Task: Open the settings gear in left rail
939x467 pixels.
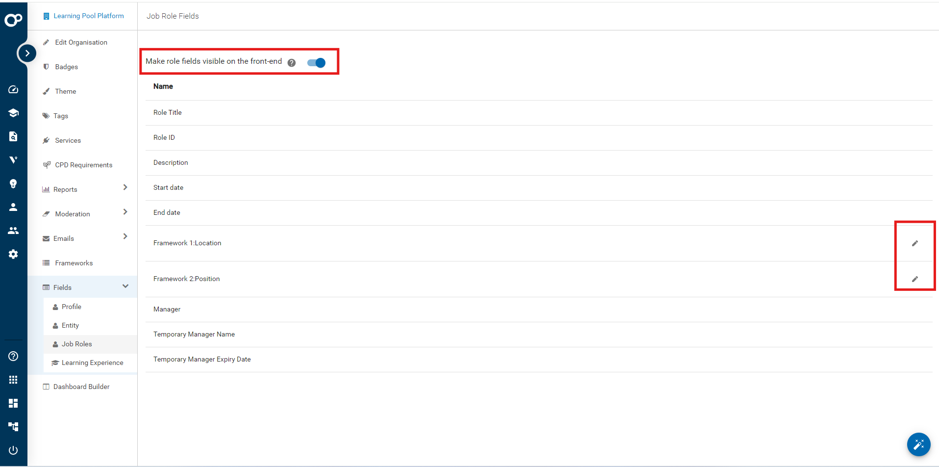Action: 13,254
